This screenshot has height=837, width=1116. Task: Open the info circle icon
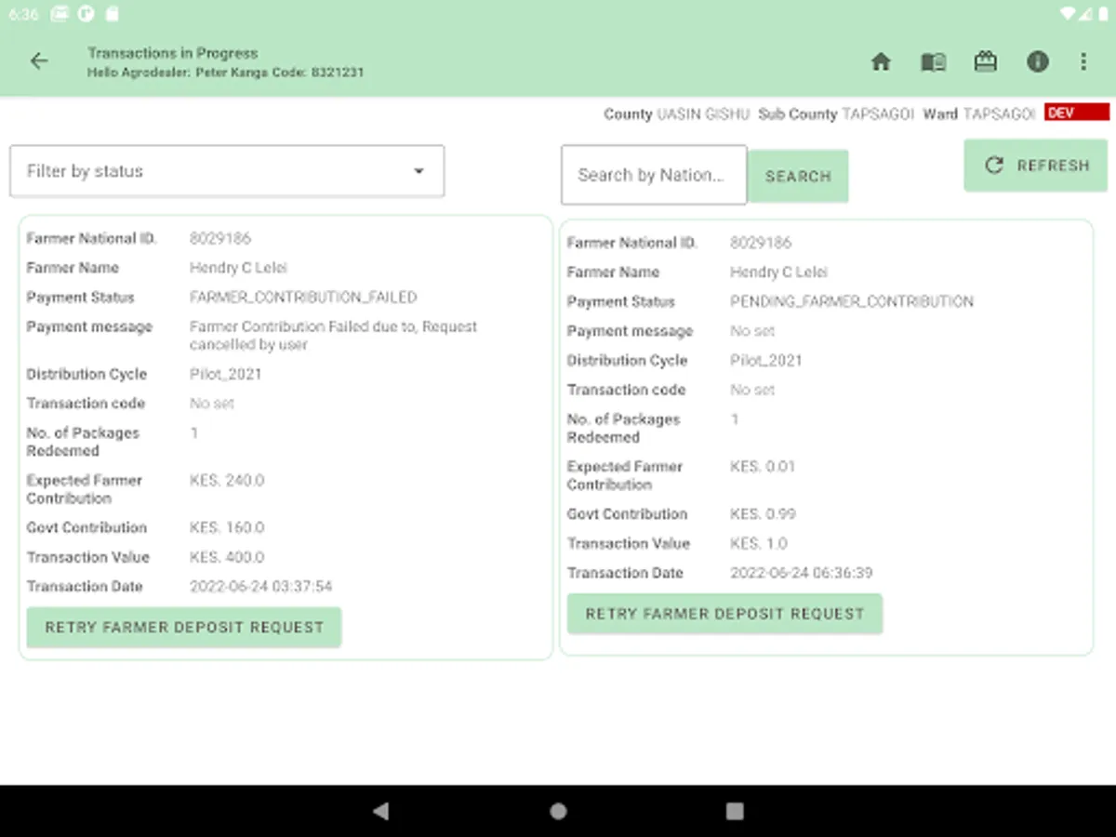1038,61
